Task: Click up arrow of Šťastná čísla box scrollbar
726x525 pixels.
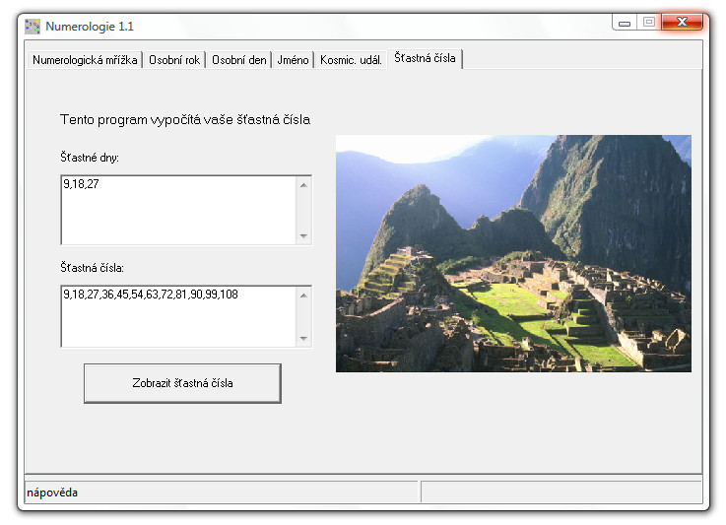Action: pos(303,295)
